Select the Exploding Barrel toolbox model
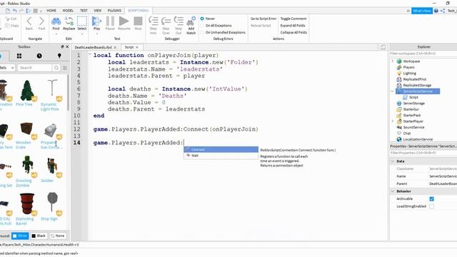457x257 pixels. 26,208
